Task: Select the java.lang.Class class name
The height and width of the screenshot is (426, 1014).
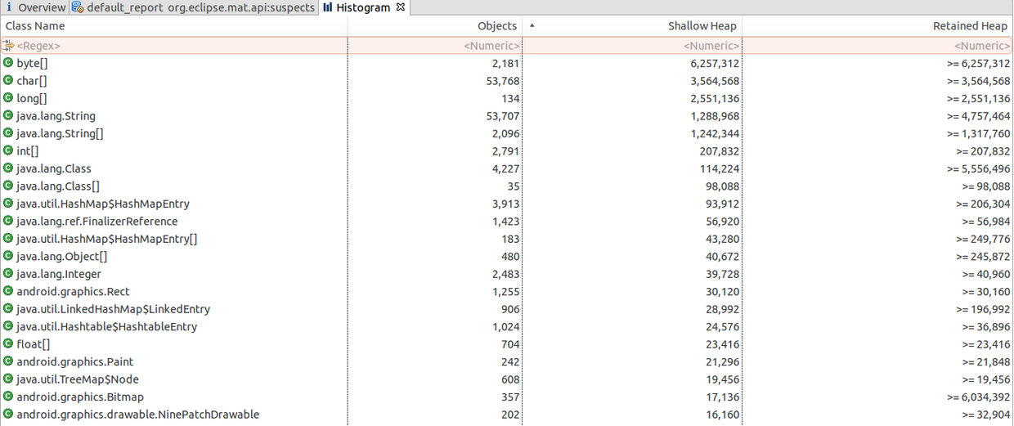Action: click(54, 169)
